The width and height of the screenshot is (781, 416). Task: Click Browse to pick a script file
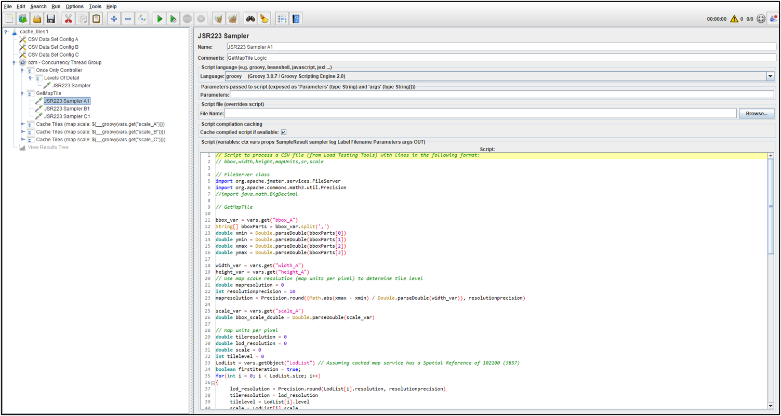(757, 113)
